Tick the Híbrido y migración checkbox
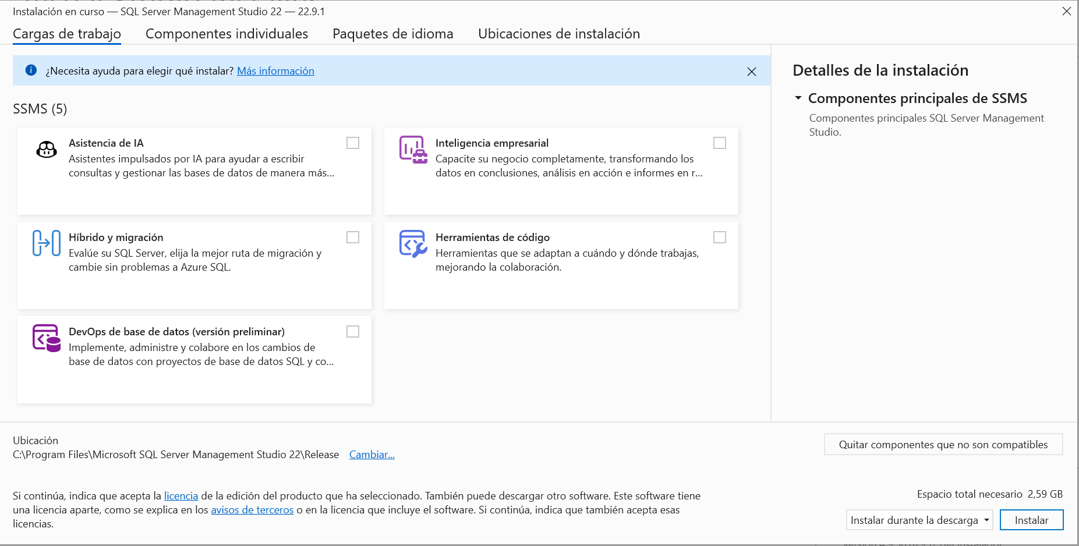 [353, 237]
